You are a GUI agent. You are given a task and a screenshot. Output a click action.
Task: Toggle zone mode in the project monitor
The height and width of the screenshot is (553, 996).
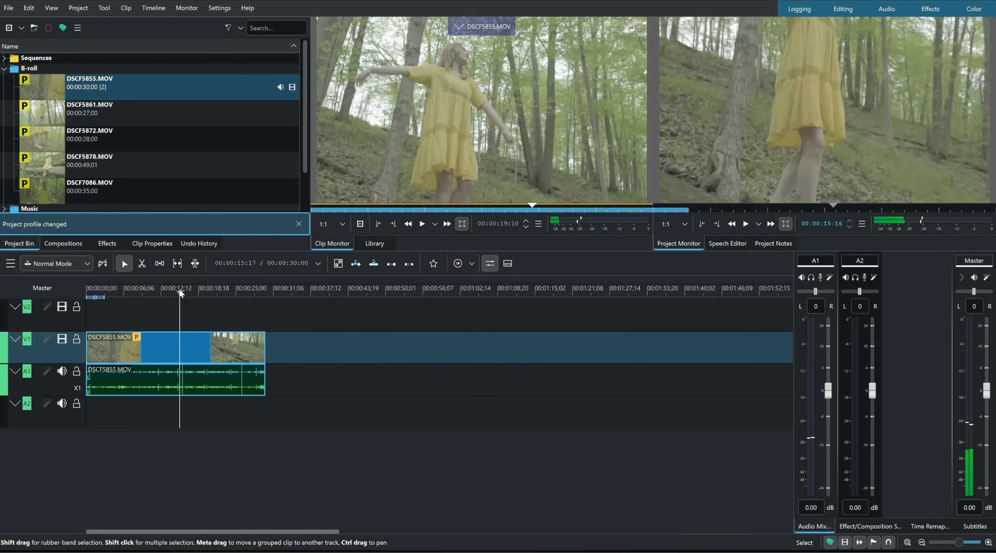pos(785,224)
